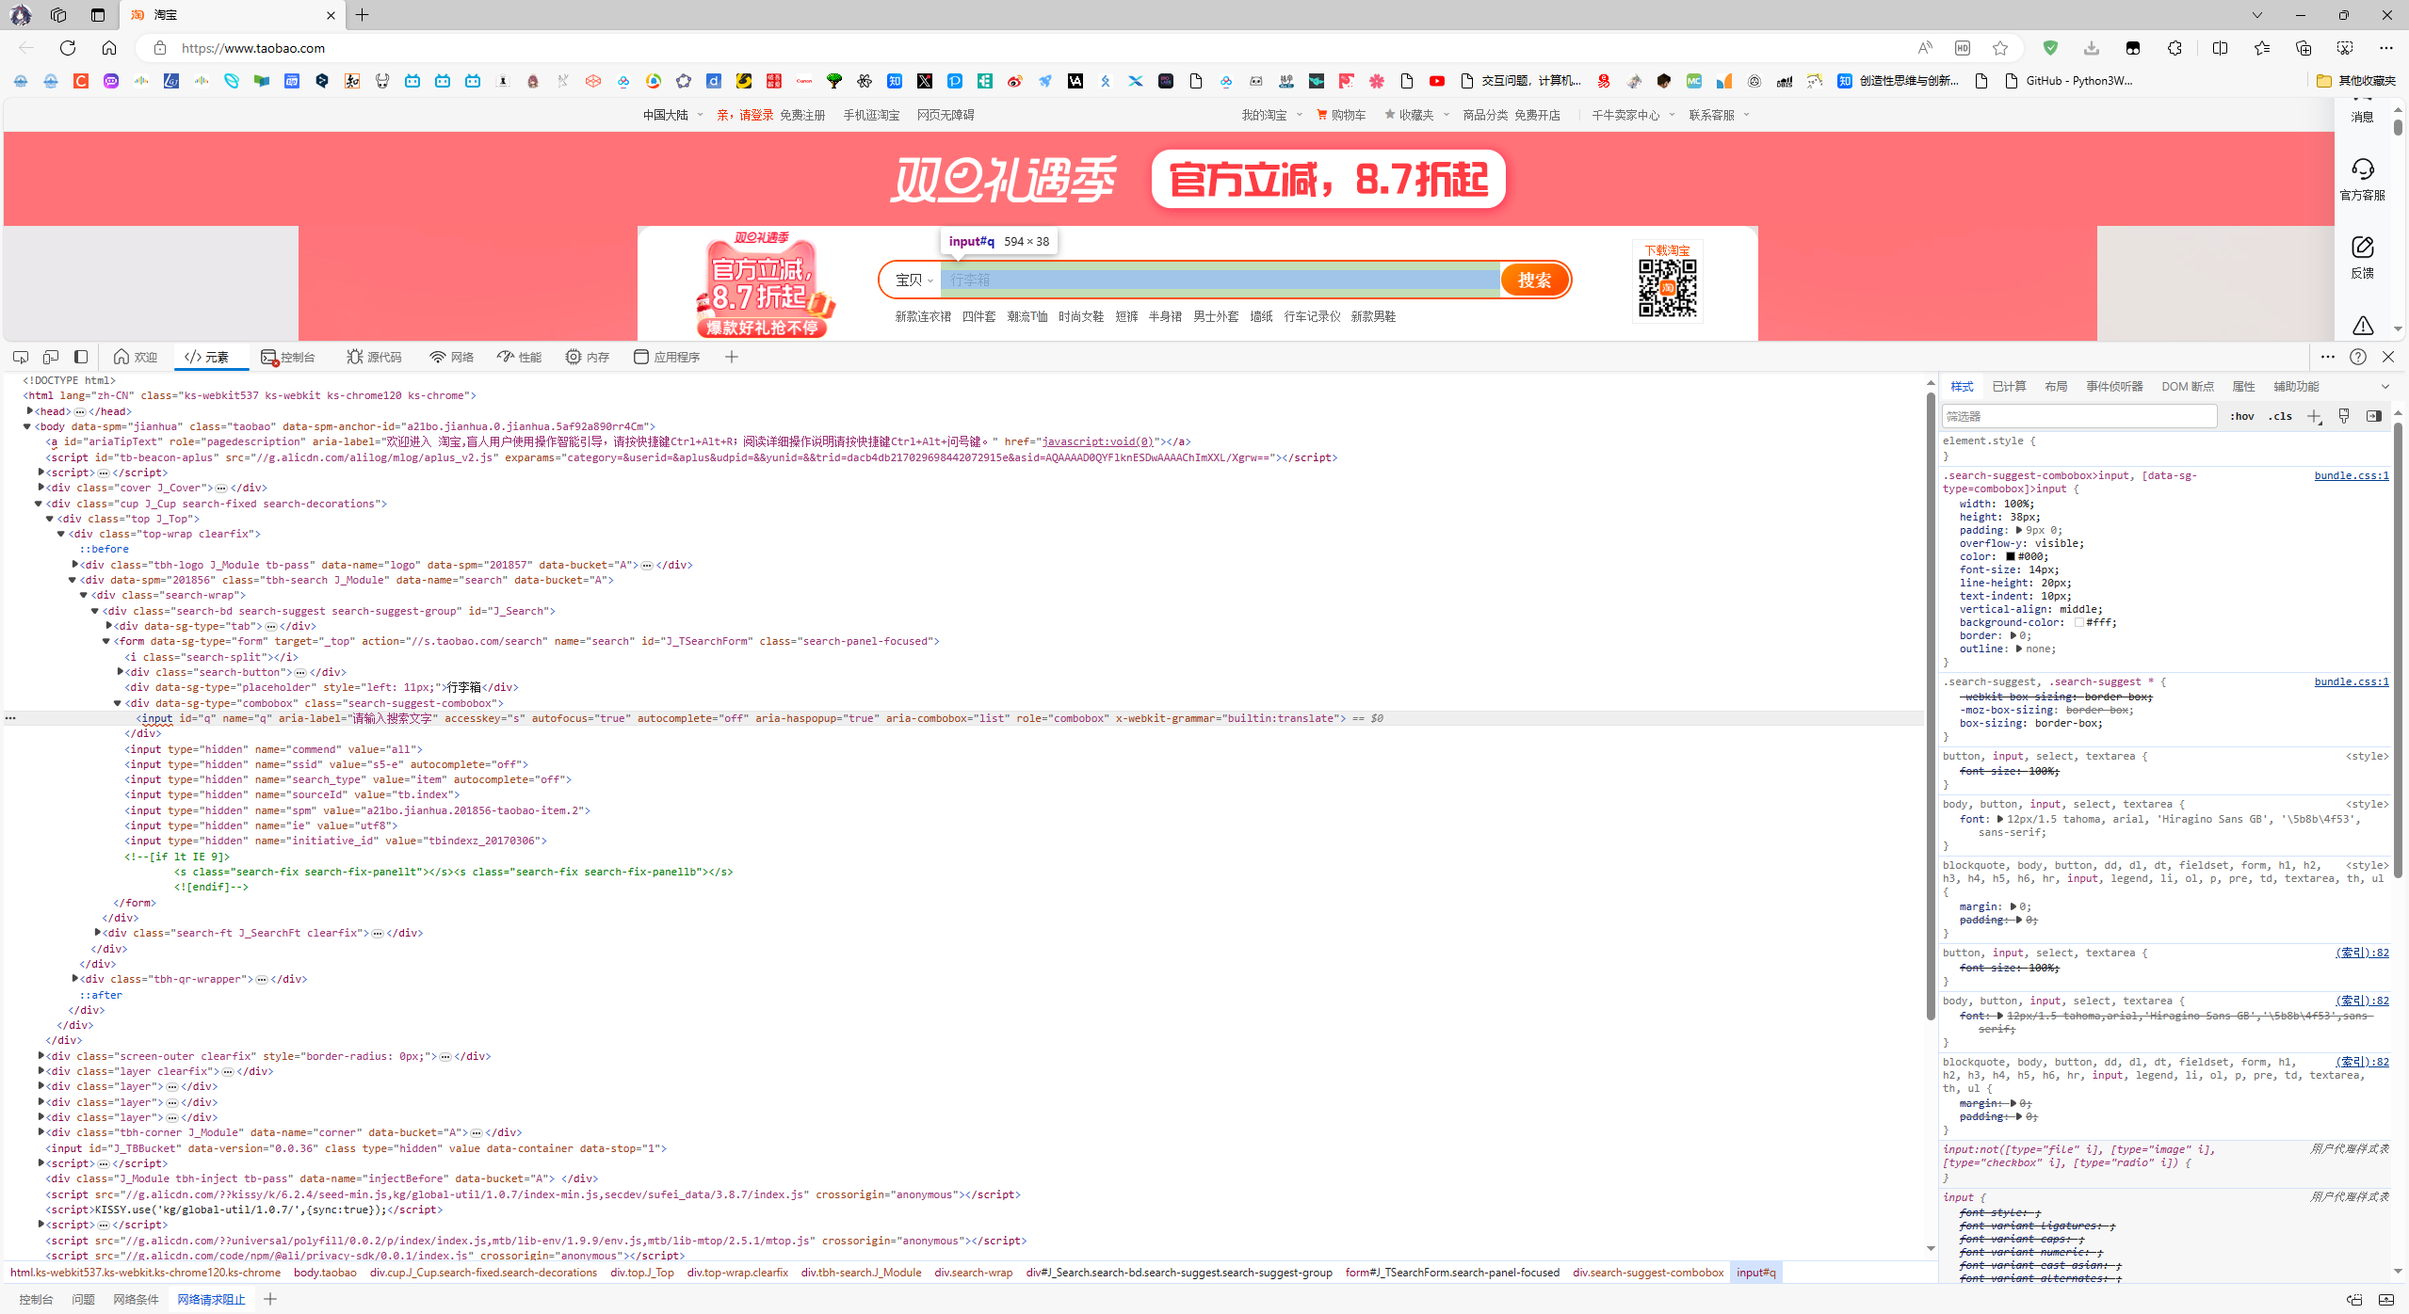The height and width of the screenshot is (1314, 2409).
Task: Open the 网络条件 drawer tab
Action: 136,1300
